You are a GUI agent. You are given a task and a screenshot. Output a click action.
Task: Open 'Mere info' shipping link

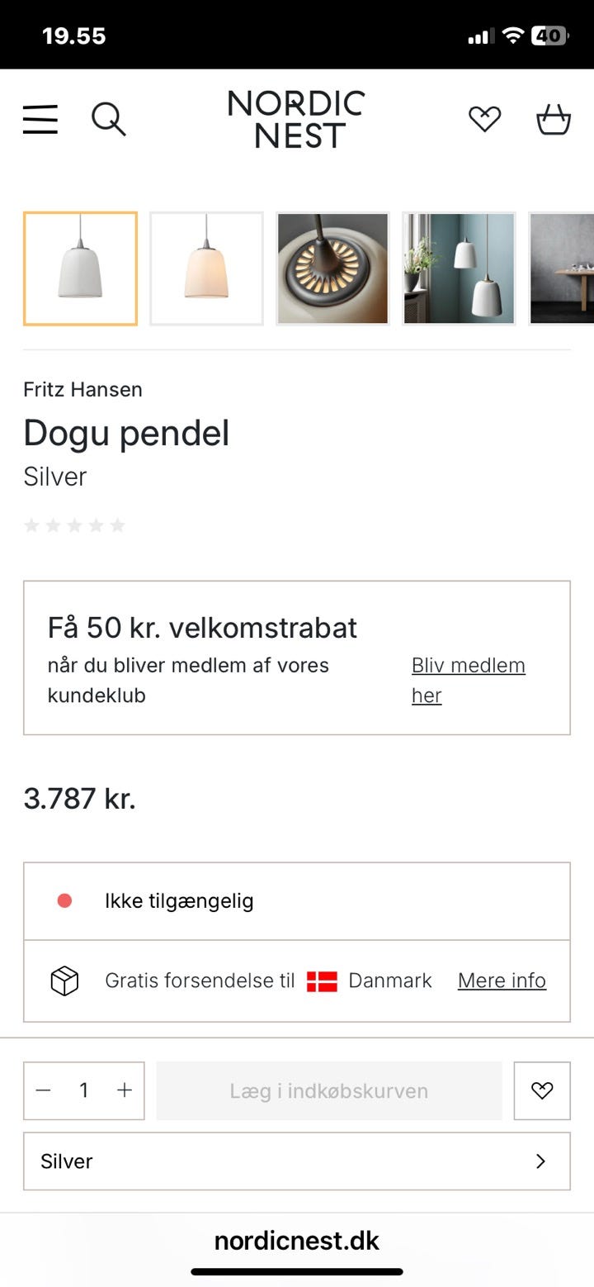pyautogui.click(x=502, y=981)
